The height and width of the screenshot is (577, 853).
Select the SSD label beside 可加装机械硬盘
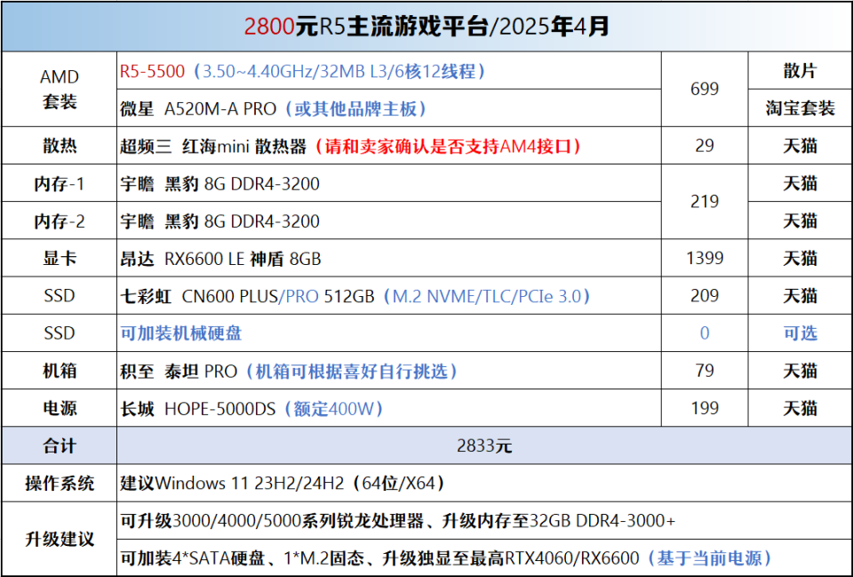click(60, 333)
